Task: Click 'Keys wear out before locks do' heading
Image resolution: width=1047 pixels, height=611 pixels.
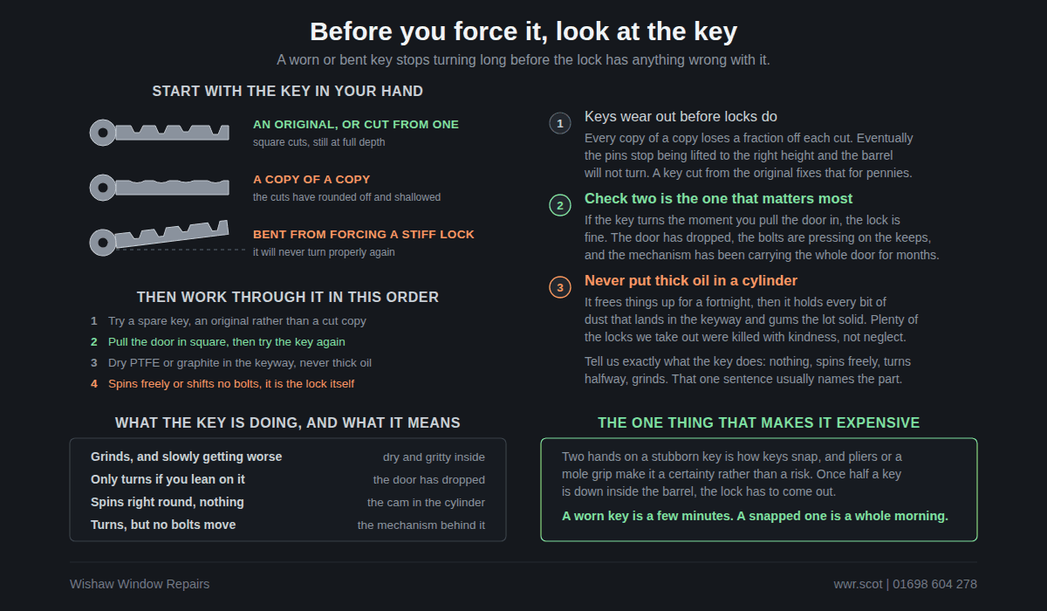Action: (681, 117)
